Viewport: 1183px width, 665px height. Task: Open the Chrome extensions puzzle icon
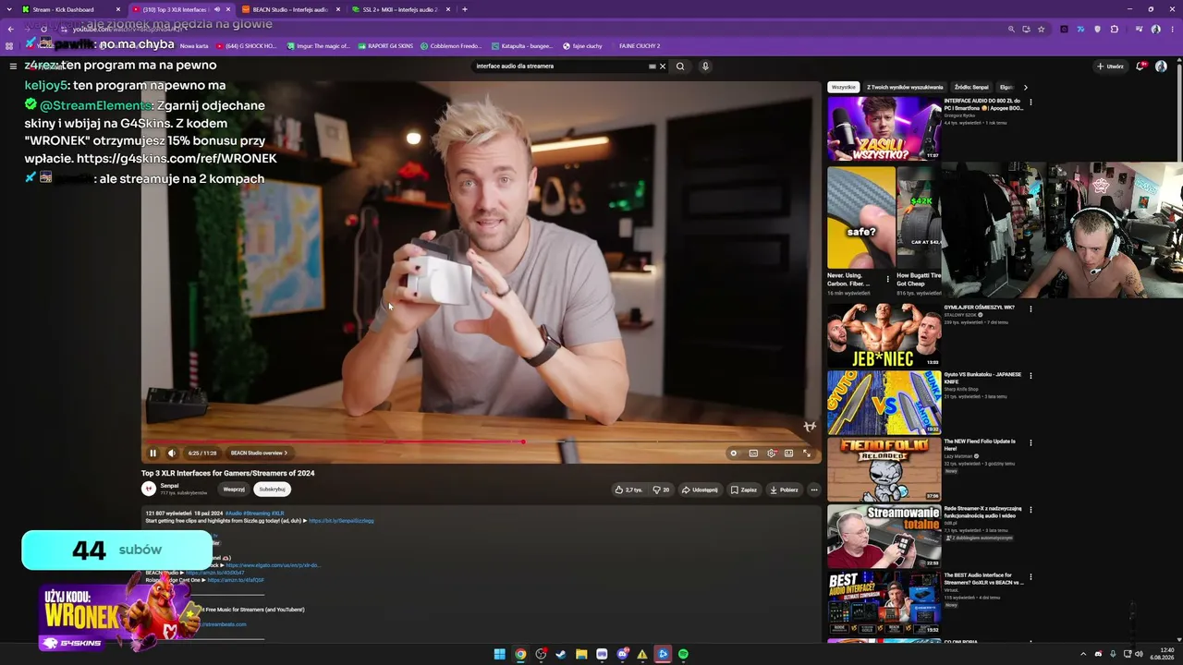[1114, 29]
